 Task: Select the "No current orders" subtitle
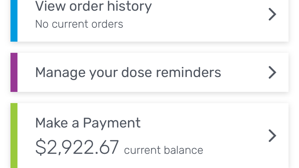79,24
